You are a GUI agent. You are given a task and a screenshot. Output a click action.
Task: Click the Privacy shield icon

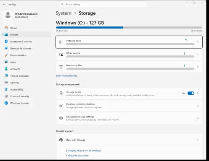point(6,96)
